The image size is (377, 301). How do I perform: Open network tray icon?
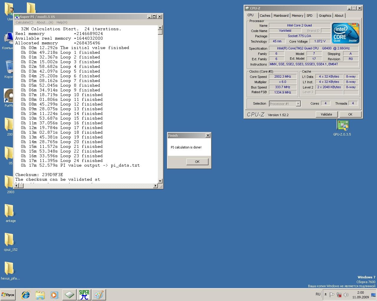coord(339,295)
